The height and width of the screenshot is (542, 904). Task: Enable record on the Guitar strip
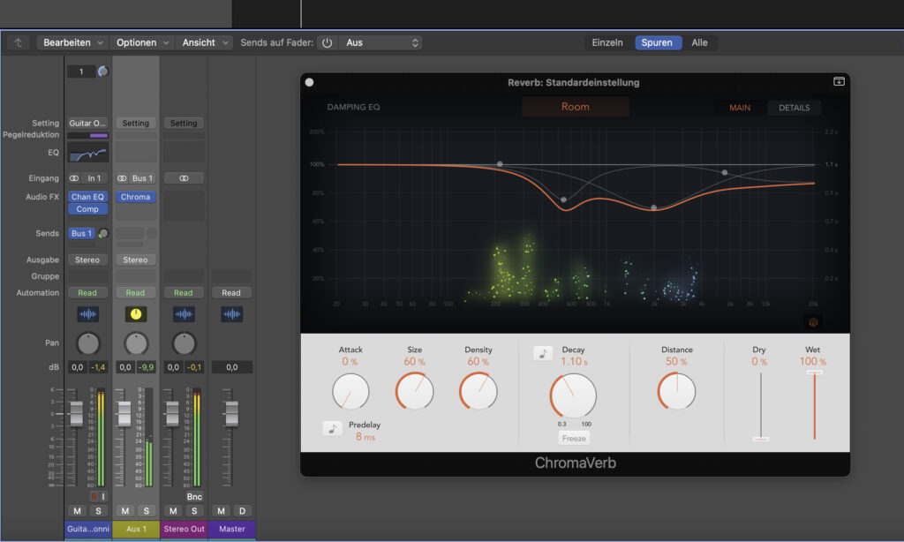94,496
